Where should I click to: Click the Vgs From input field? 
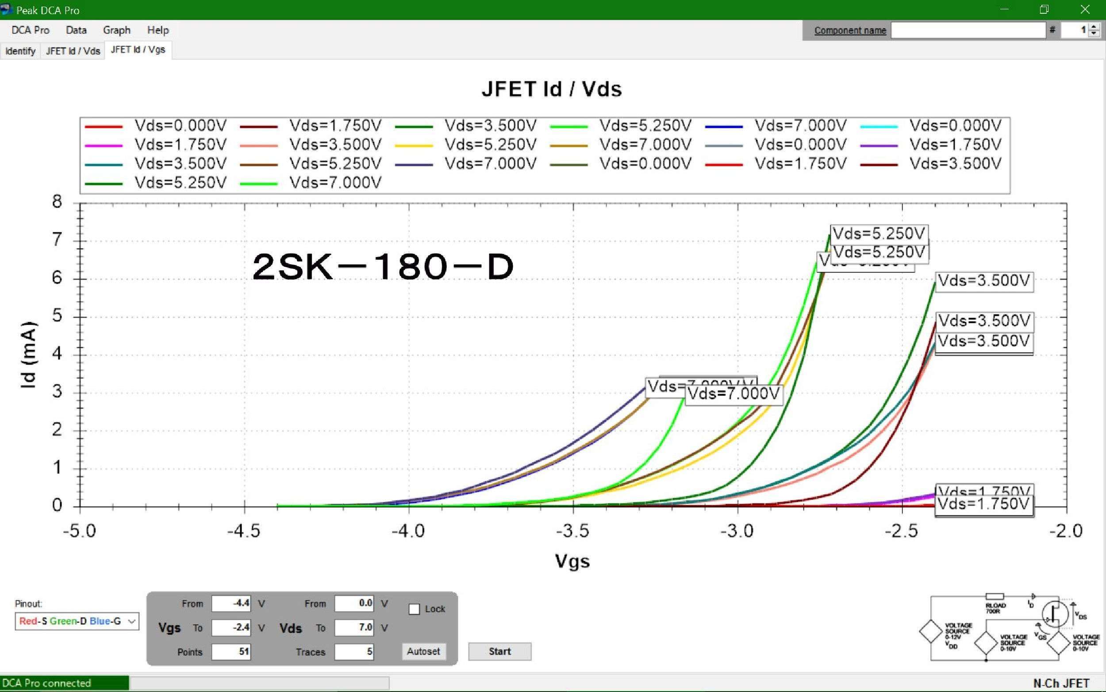[231, 603]
